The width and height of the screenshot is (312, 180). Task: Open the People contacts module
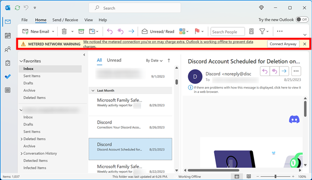tap(8, 49)
